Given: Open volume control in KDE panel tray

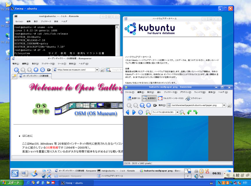Looking at the screenshot, I should [196, 176].
